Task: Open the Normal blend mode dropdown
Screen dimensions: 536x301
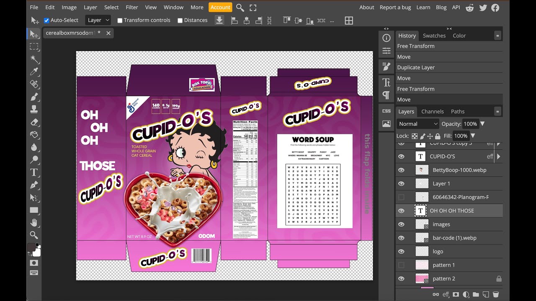Action: 418,124
